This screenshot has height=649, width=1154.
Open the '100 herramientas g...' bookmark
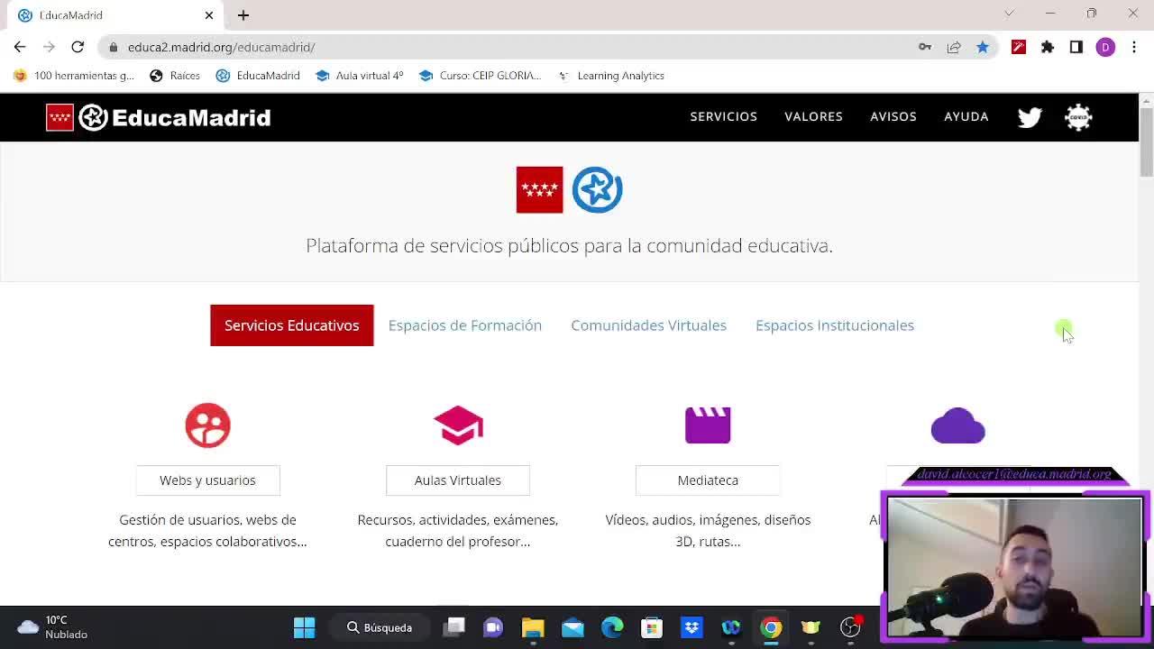[x=74, y=76]
